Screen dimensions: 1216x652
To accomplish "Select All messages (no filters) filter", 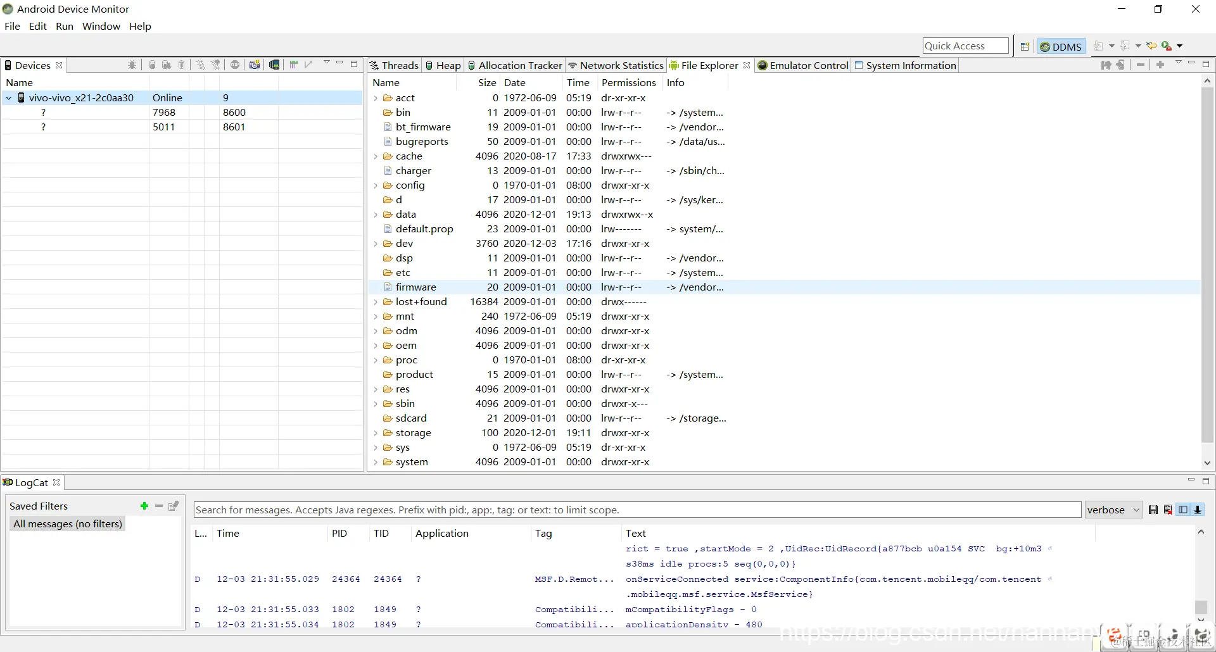I will pos(68,524).
